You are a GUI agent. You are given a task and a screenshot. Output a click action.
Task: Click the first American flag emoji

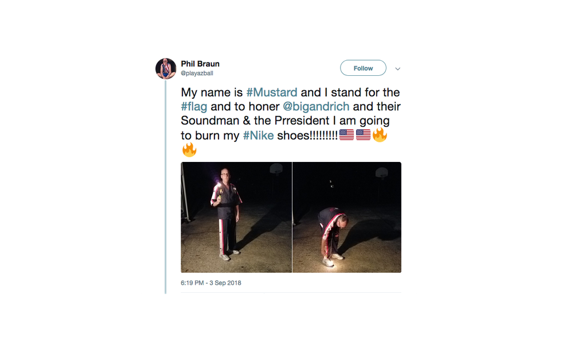(x=346, y=136)
